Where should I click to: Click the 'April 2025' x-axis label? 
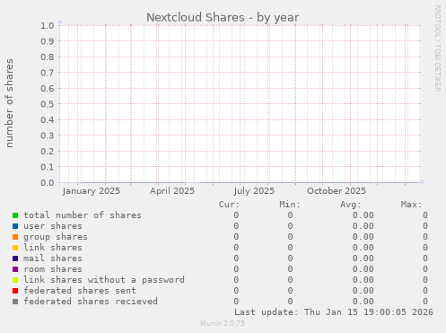click(x=172, y=191)
